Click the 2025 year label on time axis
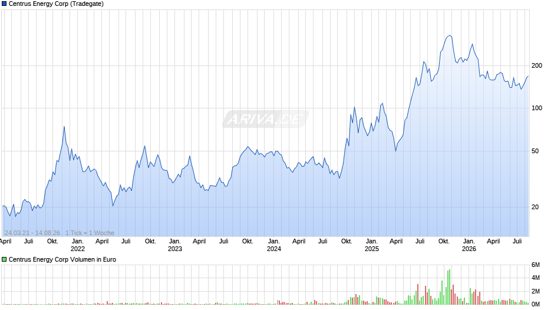The width and height of the screenshot is (554, 310). (x=372, y=249)
